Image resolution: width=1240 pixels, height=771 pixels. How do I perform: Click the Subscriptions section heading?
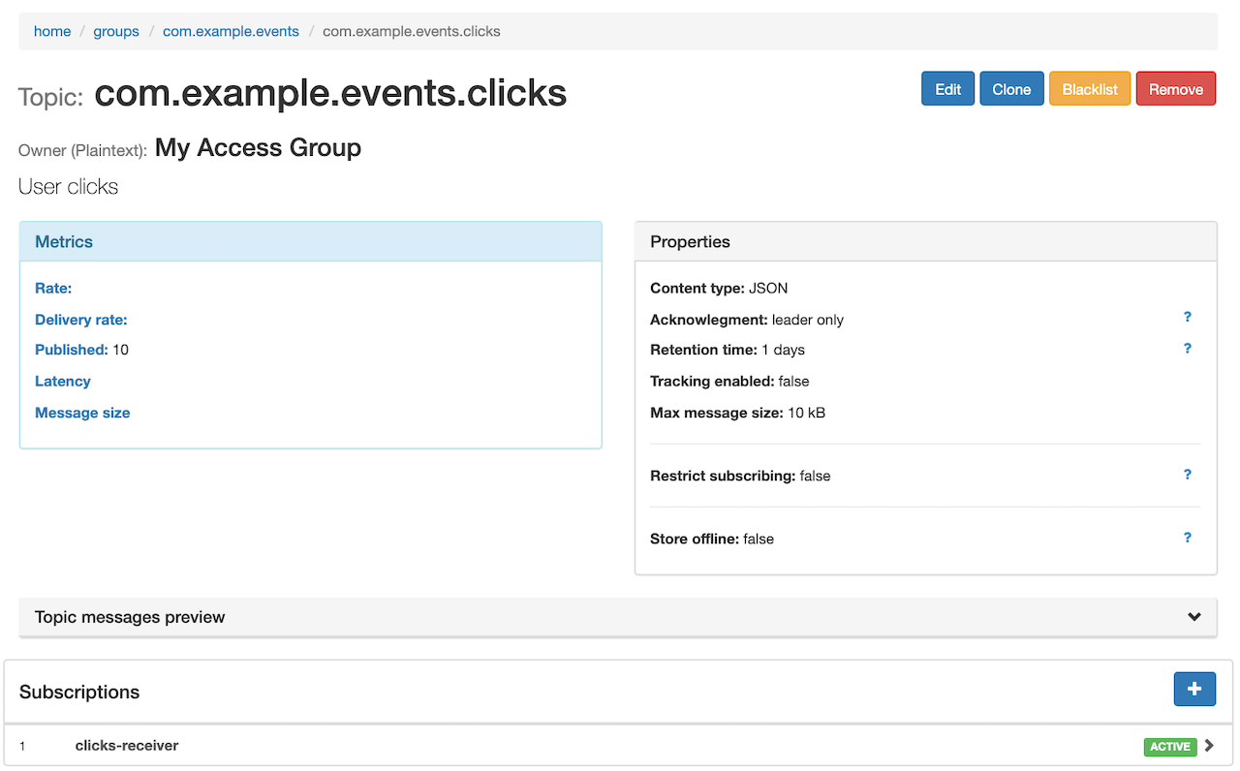[x=79, y=692]
